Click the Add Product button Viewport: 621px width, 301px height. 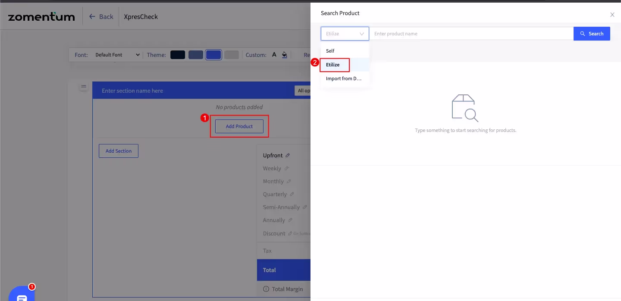pos(239,126)
